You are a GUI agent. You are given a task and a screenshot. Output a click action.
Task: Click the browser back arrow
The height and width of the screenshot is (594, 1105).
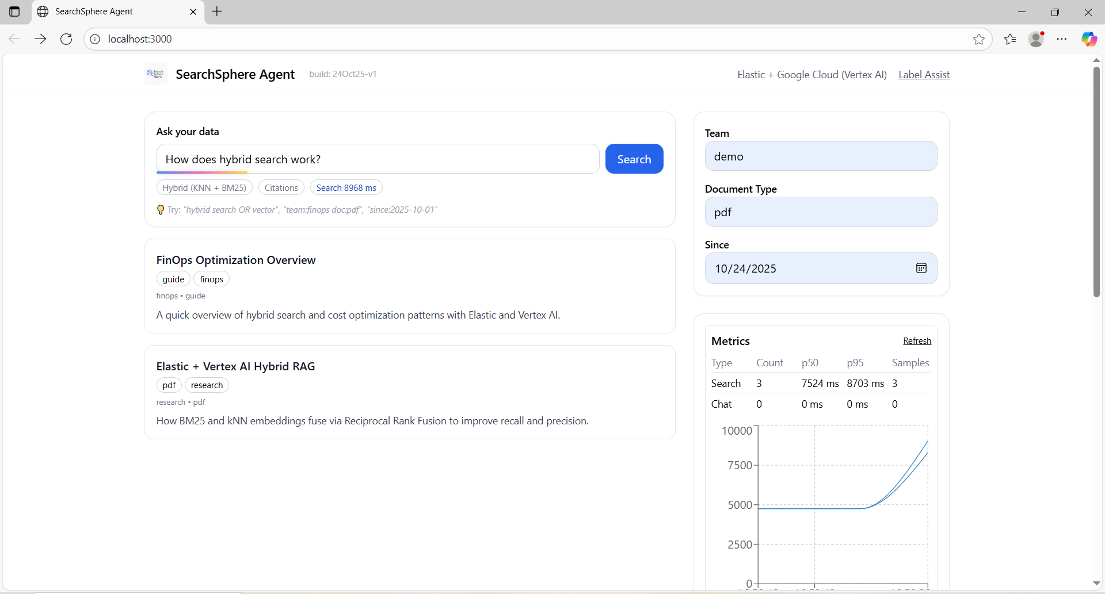[x=14, y=39]
